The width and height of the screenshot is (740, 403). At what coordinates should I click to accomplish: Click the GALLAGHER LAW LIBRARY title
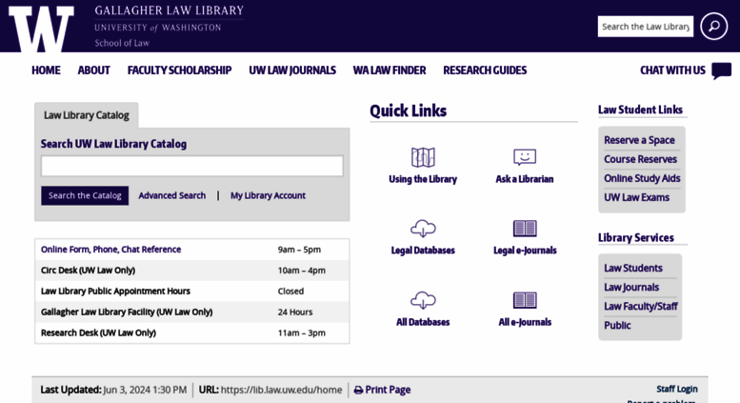point(169,10)
